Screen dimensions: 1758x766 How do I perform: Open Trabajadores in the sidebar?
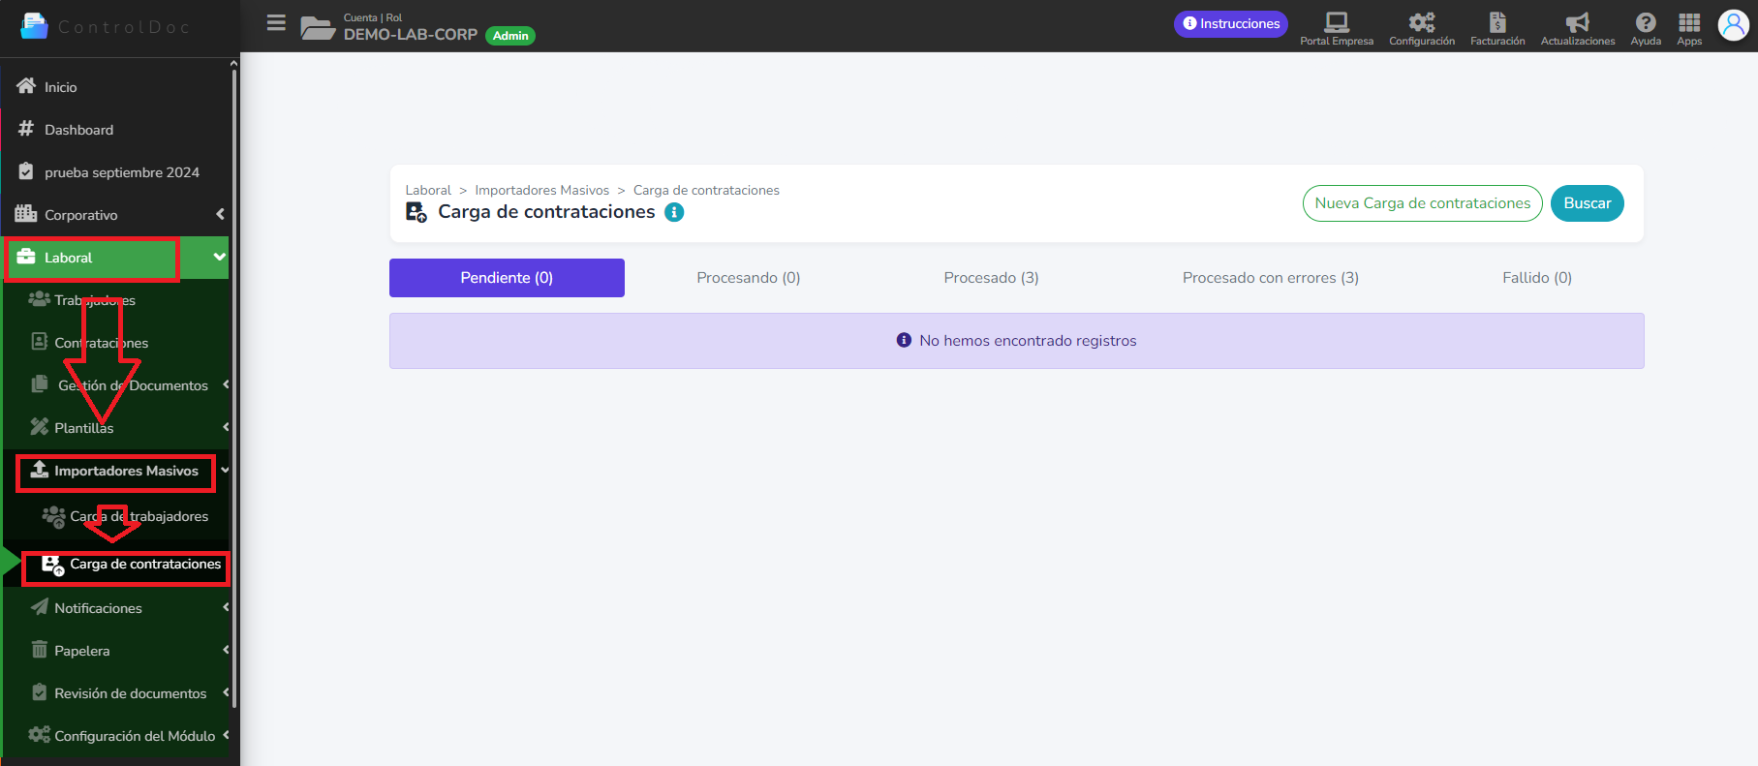95,300
